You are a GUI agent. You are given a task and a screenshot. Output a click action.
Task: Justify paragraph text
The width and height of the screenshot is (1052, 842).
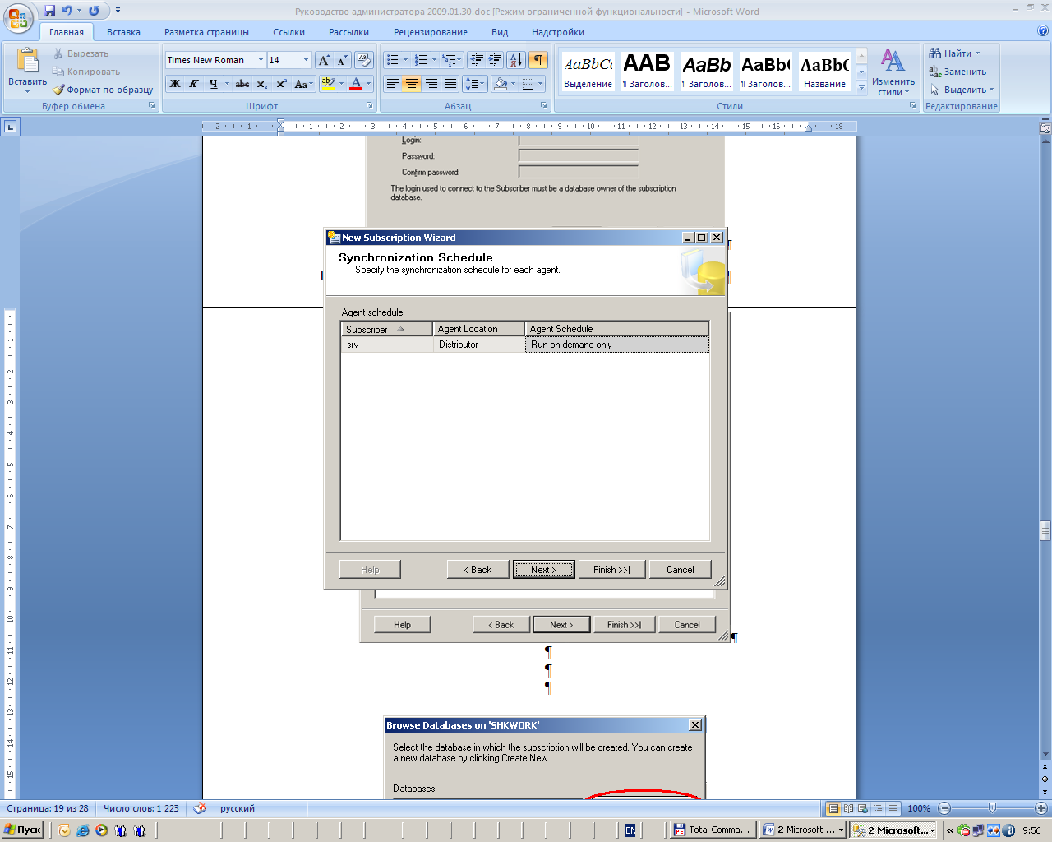coord(450,84)
